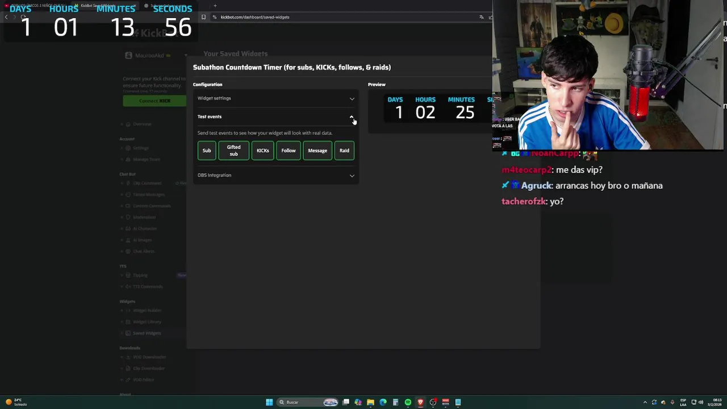Open File Explorer from the taskbar
Screen dimensions: 727x409
(370, 402)
